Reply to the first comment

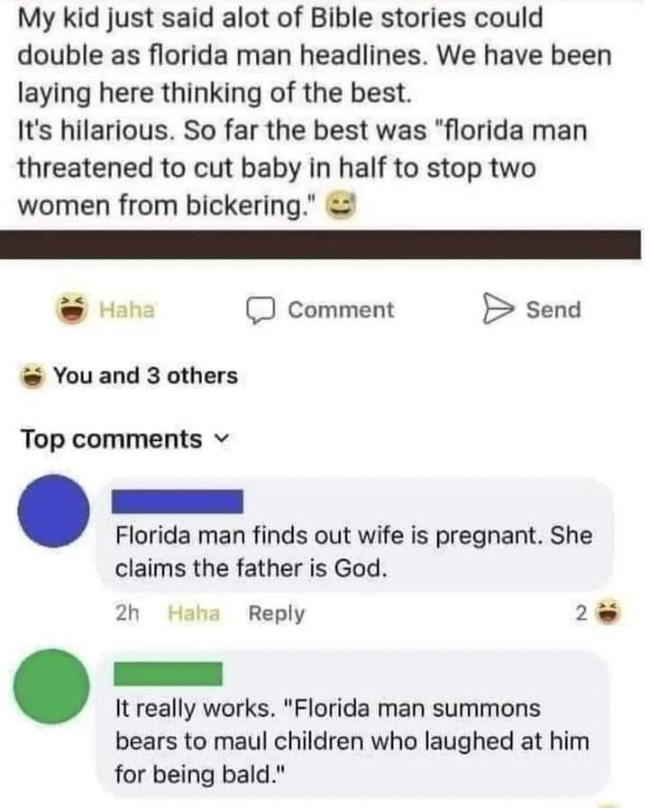coord(277,614)
